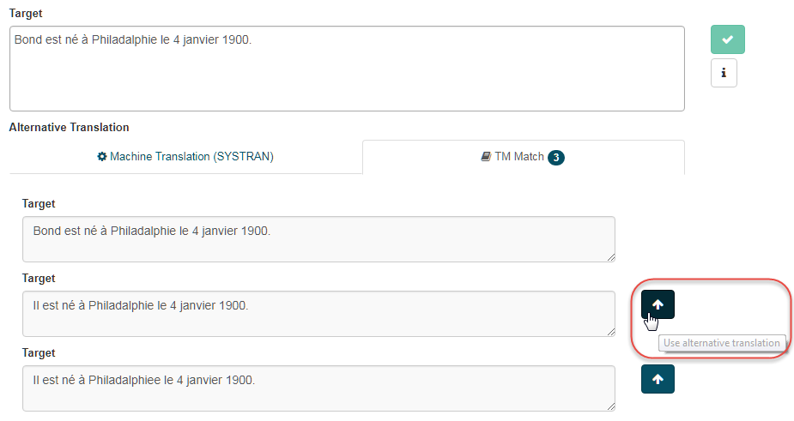Click the 'Alternative Translation' heading
The image size is (794, 421).
point(69,128)
